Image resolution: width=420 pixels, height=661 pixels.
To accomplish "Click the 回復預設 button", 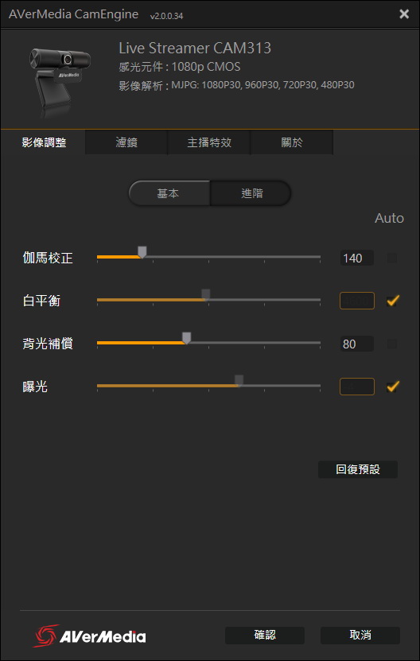I will click(358, 469).
